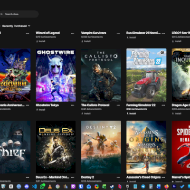Screen dimensions: 190x190
Task: Install Ghostwire Tokyo
Action: pyautogui.click(x=41, y=110)
